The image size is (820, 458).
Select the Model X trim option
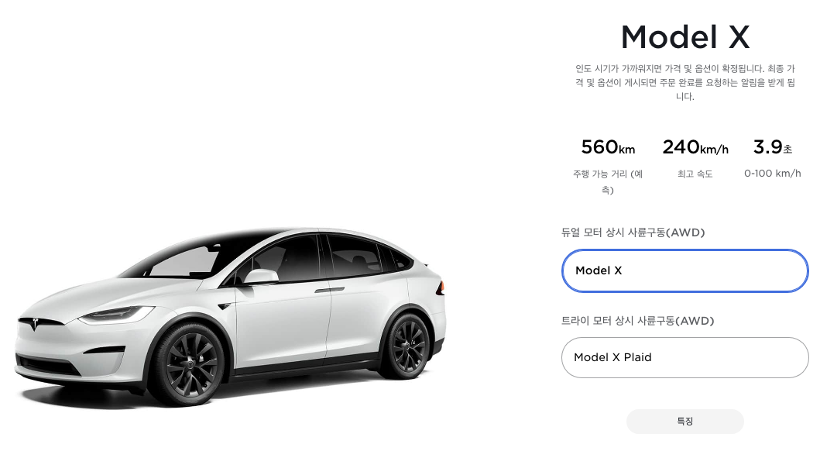[684, 270]
